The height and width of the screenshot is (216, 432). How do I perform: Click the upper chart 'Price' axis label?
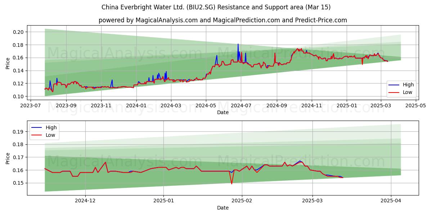(x=8, y=63)
